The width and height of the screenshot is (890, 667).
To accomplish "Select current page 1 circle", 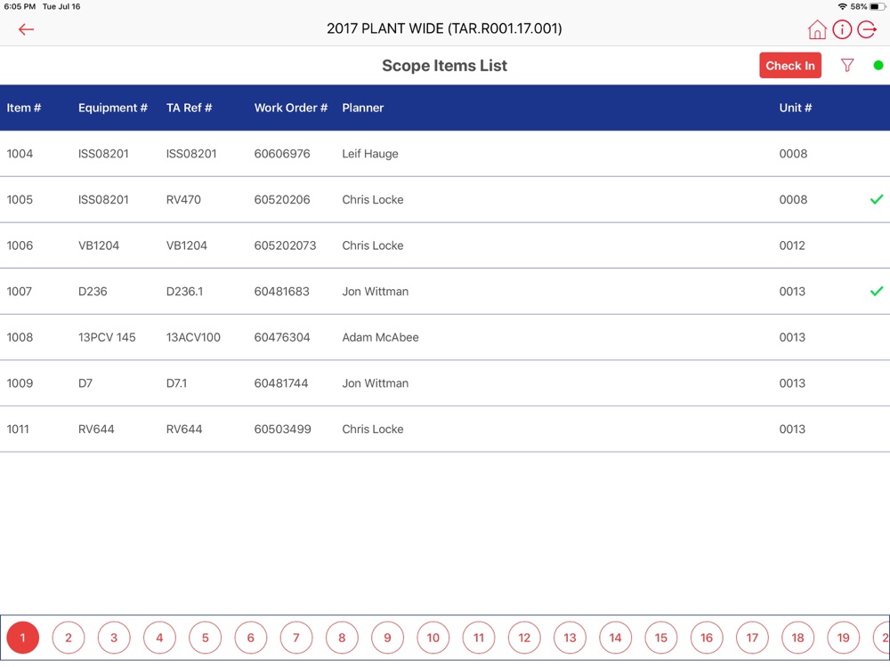I will pos(23,638).
